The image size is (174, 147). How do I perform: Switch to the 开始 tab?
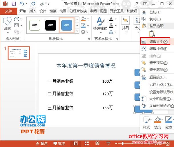click(x=23, y=11)
